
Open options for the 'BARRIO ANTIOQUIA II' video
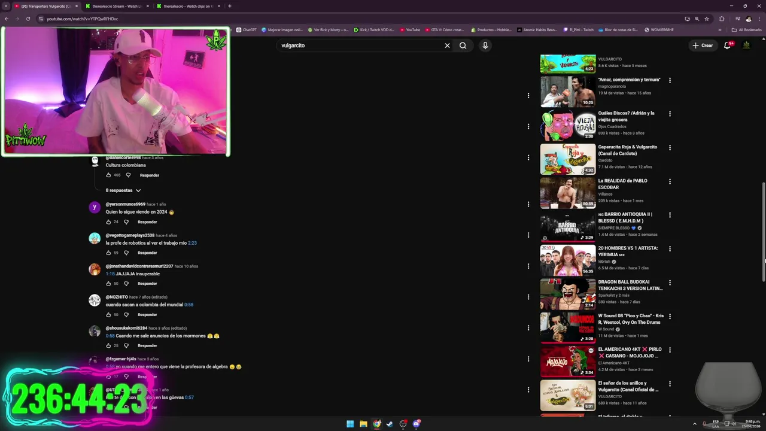[x=670, y=215]
